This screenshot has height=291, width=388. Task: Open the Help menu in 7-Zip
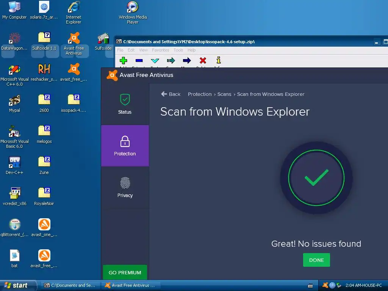(x=191, y=50)
